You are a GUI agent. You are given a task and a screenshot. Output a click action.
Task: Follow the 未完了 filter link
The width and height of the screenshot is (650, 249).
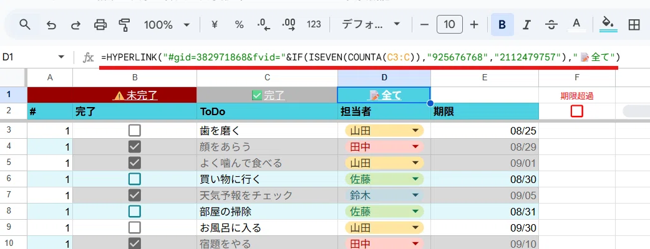(136, 95)
